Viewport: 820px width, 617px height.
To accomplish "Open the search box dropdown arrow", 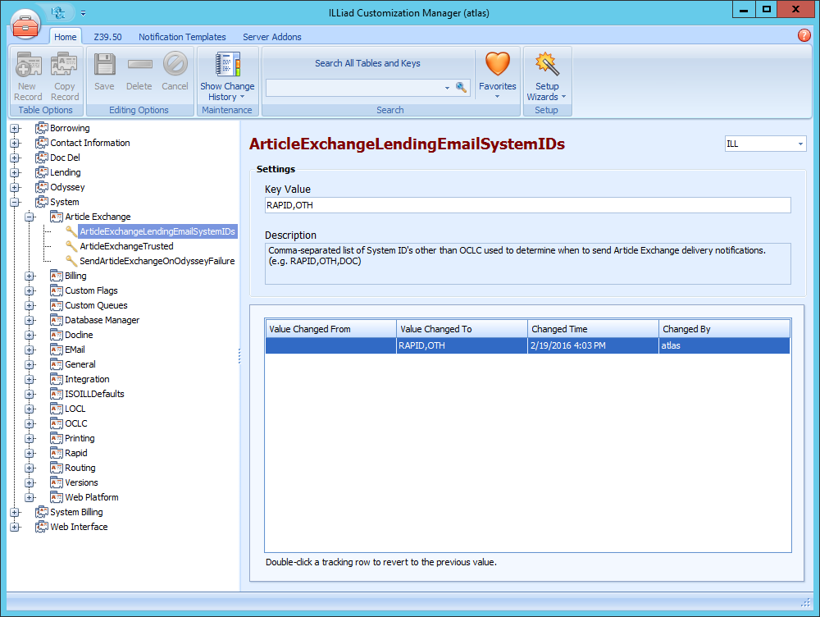I will pyautogui.click(x=447, y=87).
